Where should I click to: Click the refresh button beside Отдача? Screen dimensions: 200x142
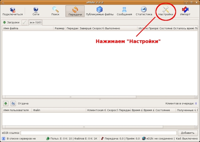coord(13,103)
